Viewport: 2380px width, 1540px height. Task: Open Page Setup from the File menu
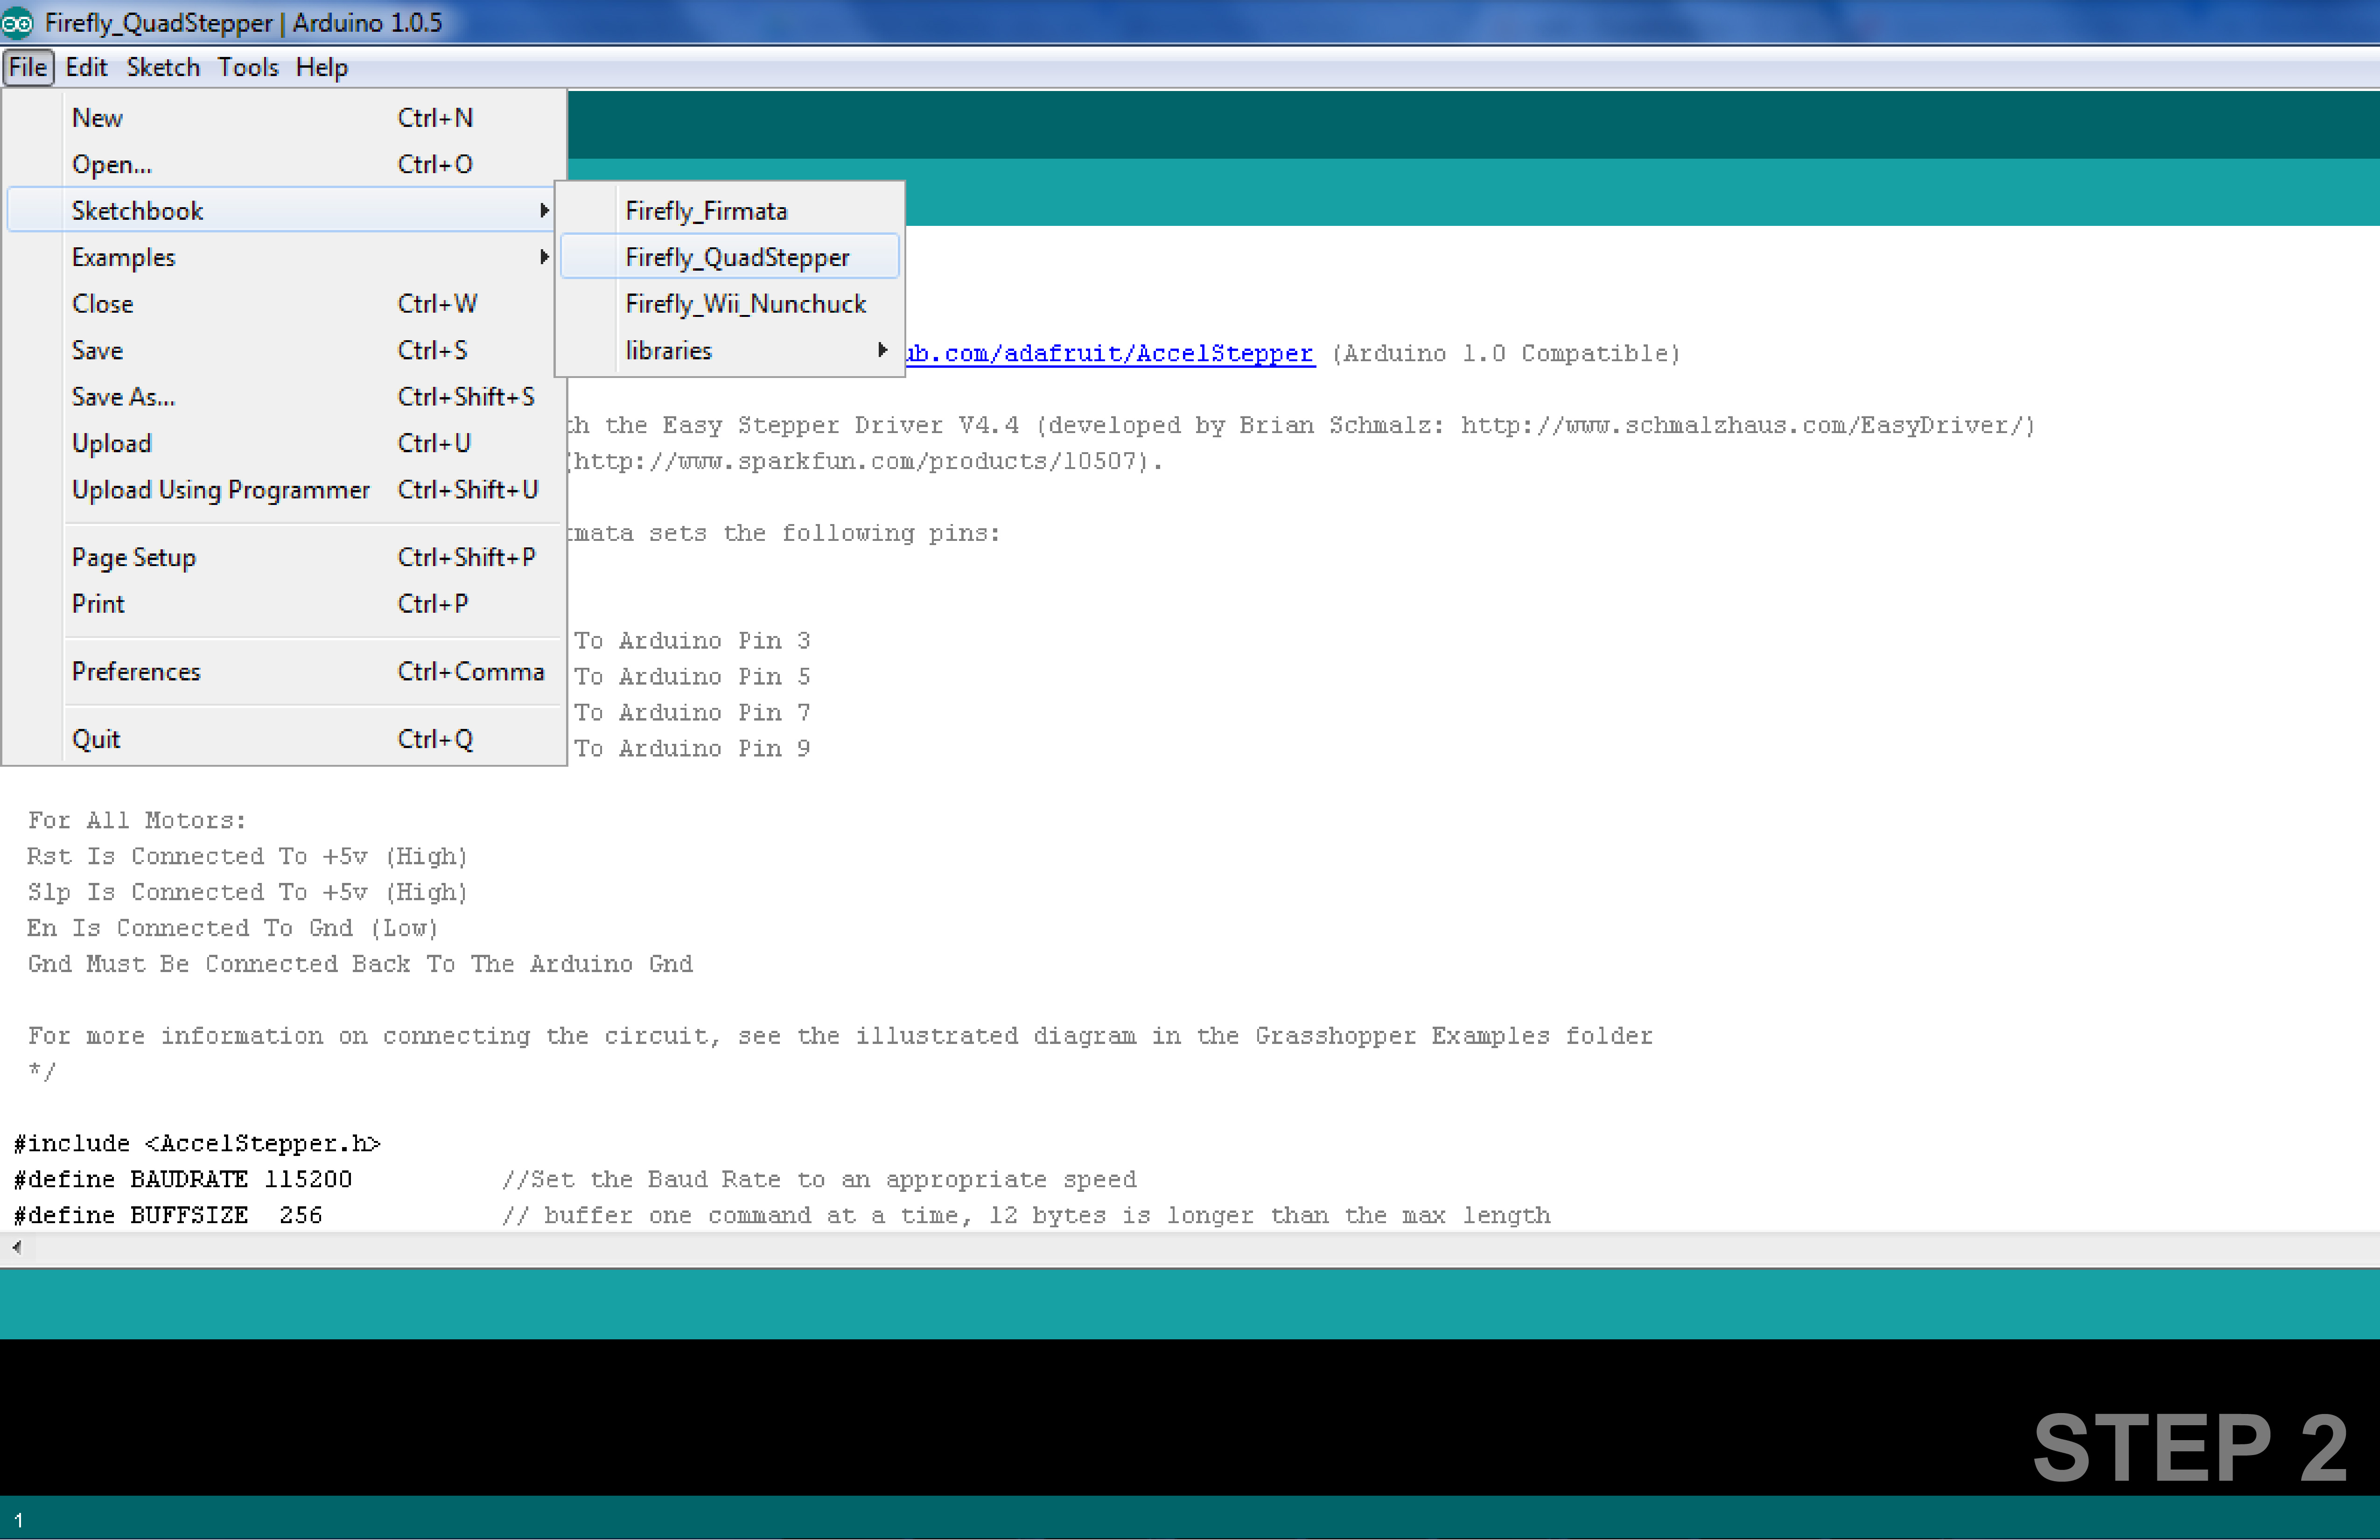285,557
